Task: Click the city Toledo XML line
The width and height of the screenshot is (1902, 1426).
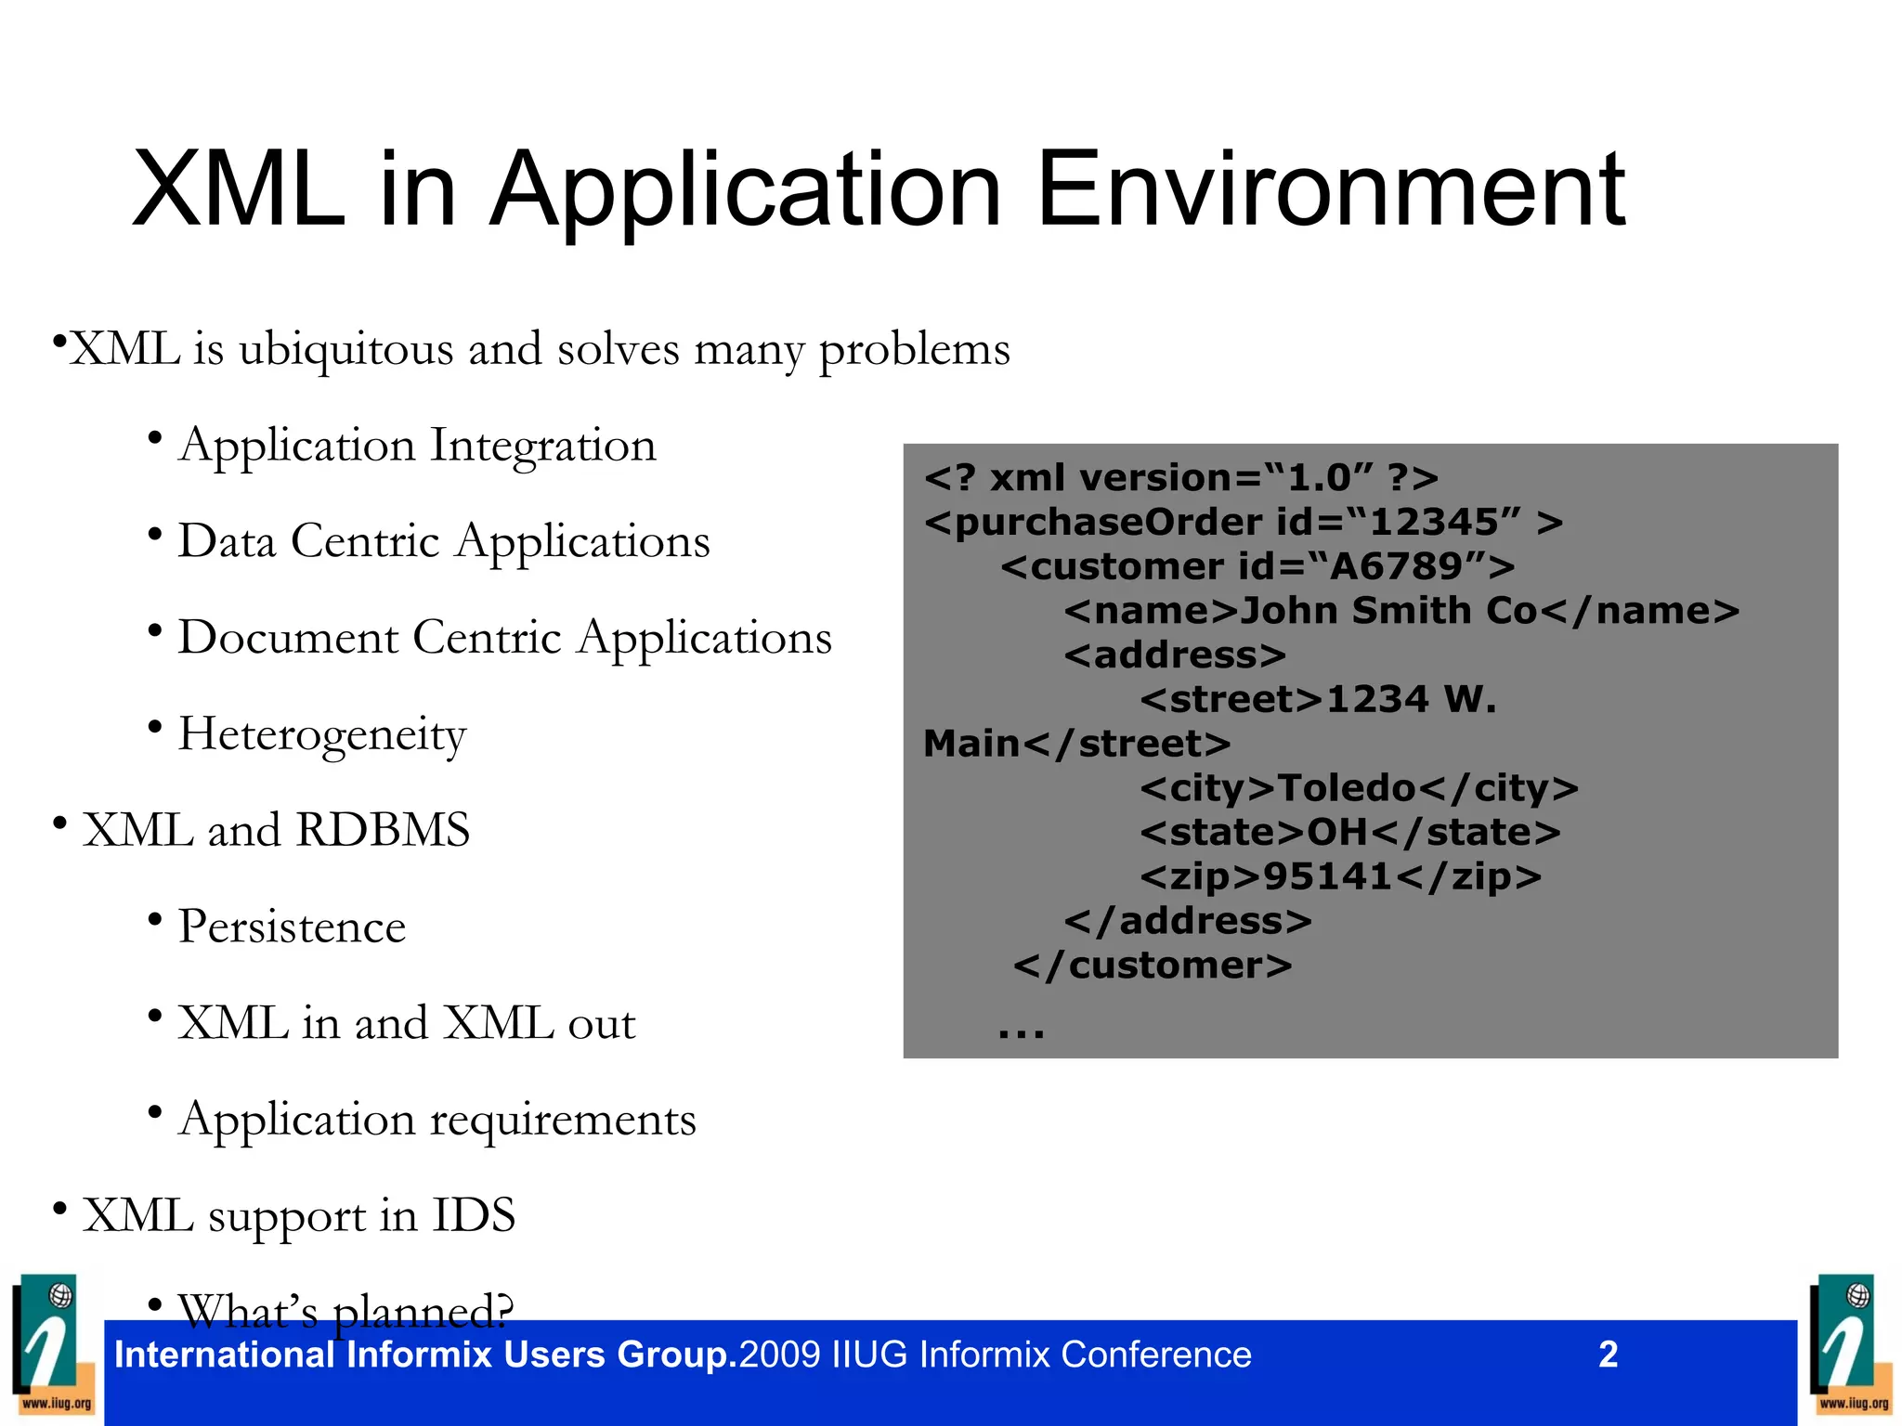Action: pyautogui.click(x=1359, y=788)
